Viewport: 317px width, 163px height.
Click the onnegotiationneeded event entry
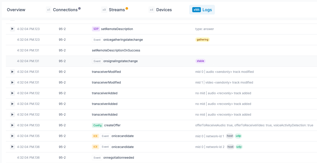point(118,158)
